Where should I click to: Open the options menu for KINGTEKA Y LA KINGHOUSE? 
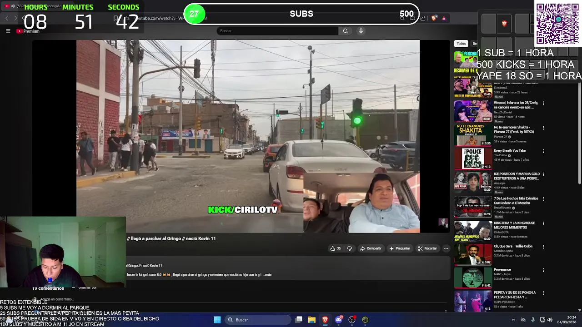[x=543, y=223]
